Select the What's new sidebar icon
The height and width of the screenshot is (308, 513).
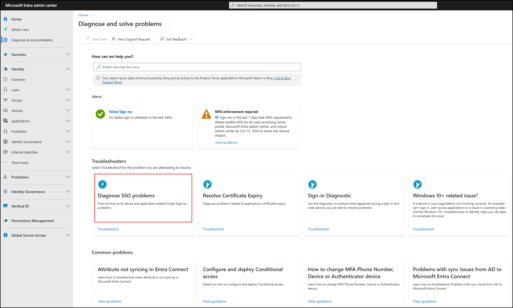(5, 29)
